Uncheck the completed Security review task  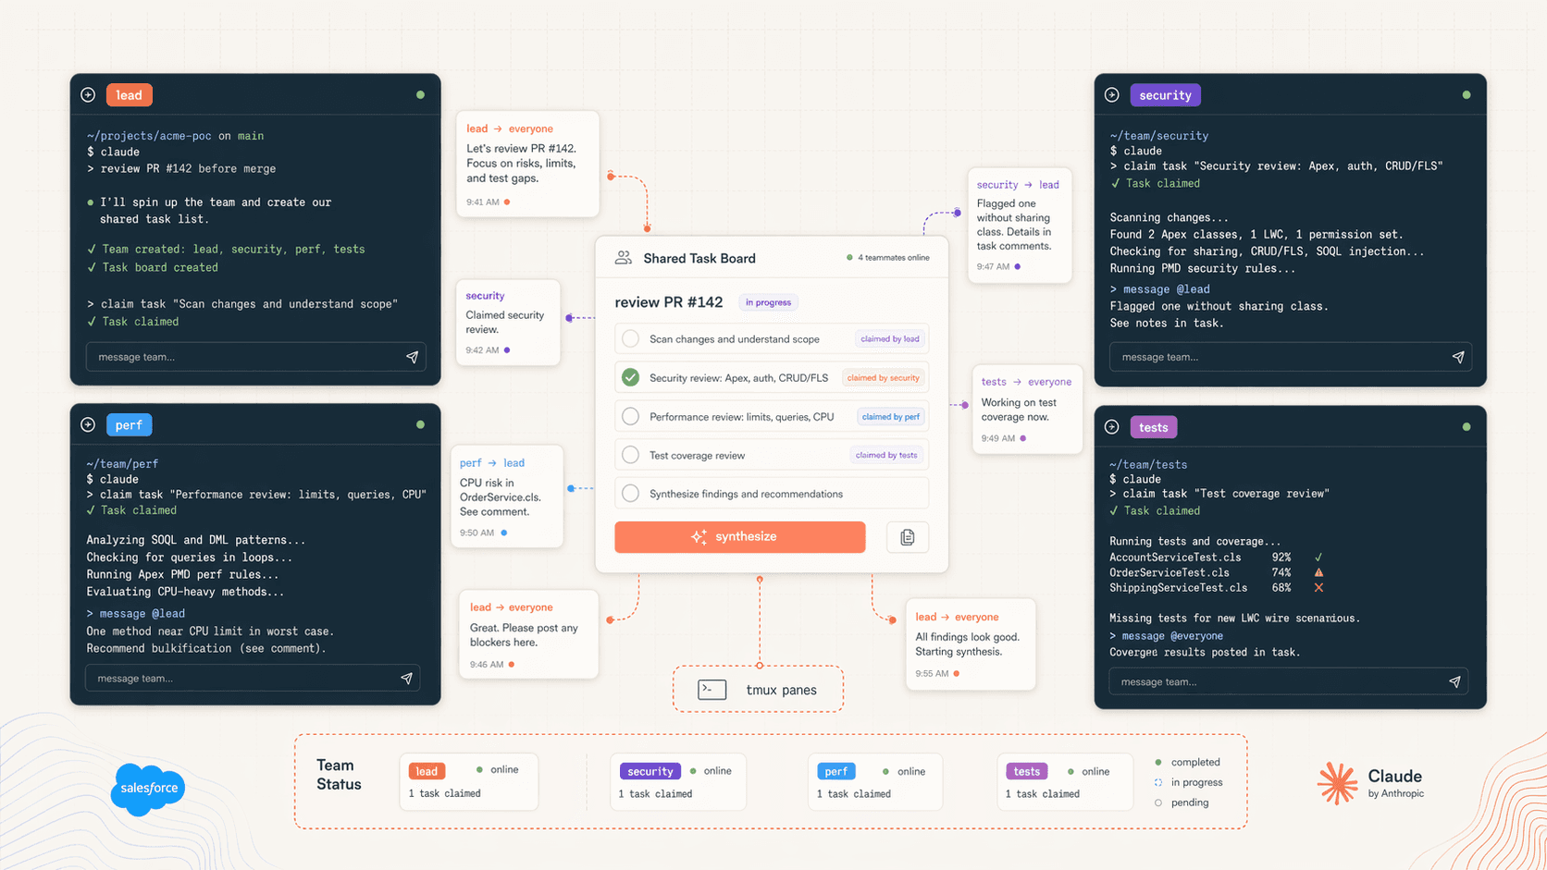click(x=630, y=377)
